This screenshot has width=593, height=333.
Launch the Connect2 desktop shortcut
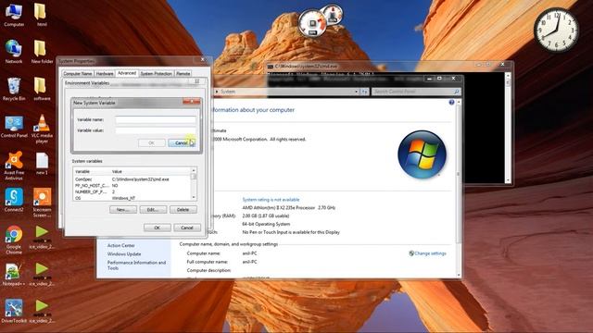coord(14,200)
